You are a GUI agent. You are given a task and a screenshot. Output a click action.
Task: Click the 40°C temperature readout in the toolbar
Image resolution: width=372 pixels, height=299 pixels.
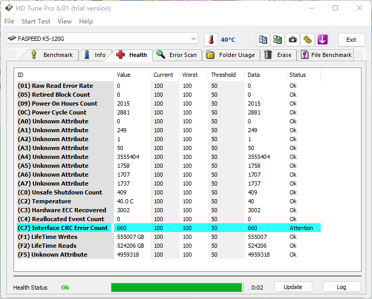point(228,40)
